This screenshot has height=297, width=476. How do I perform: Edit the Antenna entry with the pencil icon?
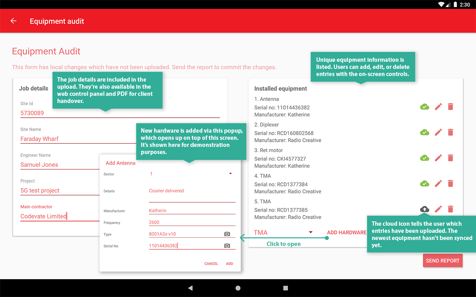(438, 107)
